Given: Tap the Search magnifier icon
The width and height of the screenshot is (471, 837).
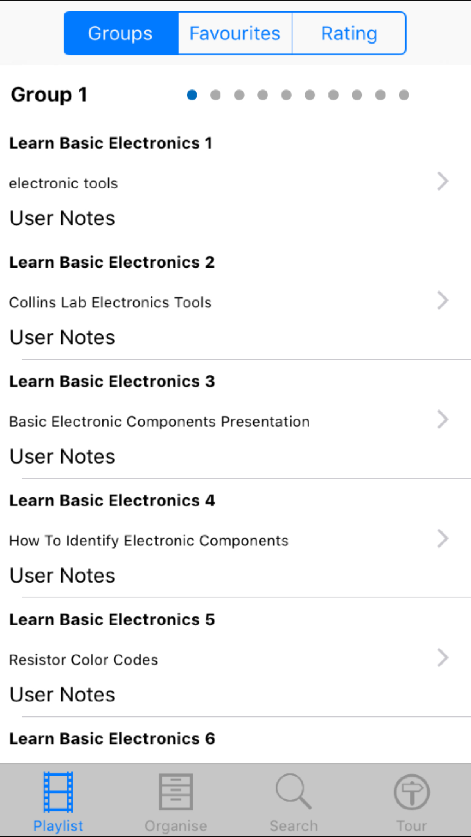Looking at the screenshot, I should click(294, 792).
